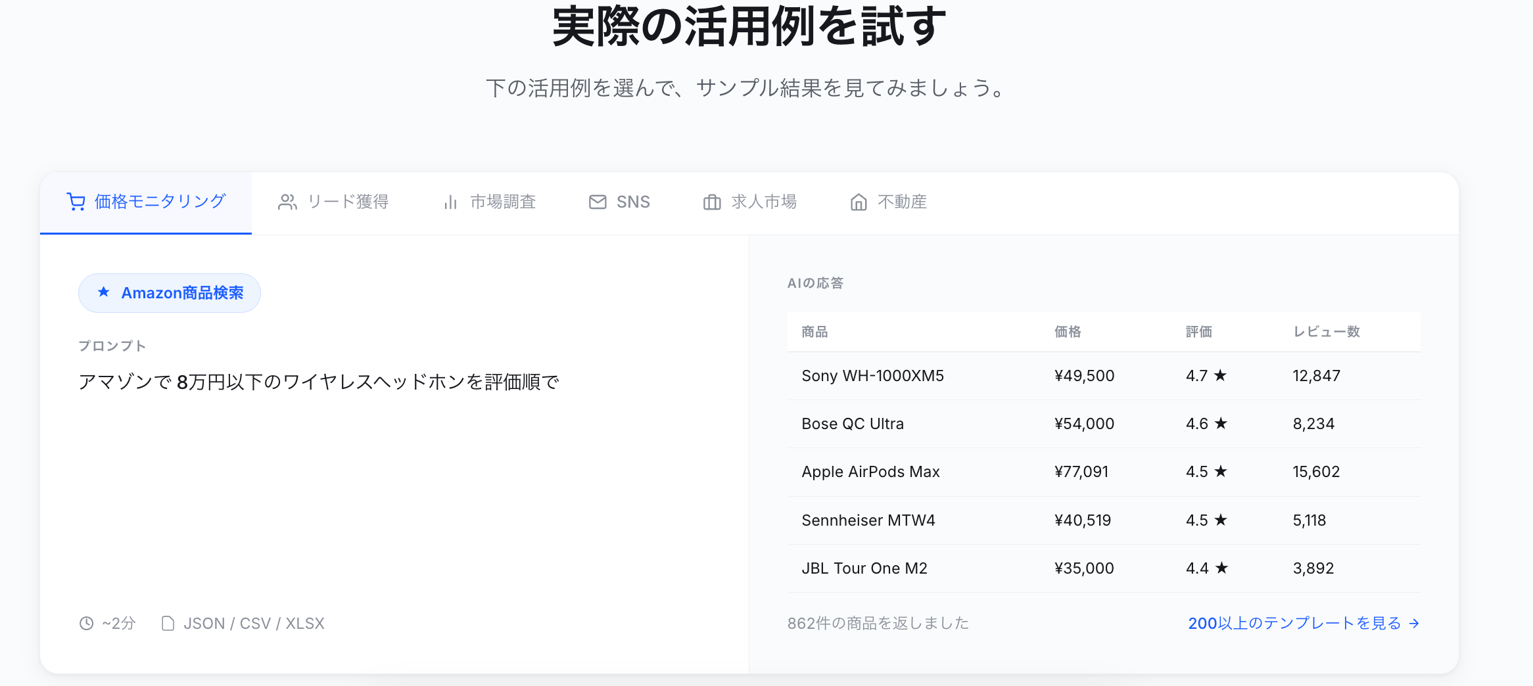Click the AIの応答 section label
This screenshot has width=1533, height=686.
[x=815, y=283]
